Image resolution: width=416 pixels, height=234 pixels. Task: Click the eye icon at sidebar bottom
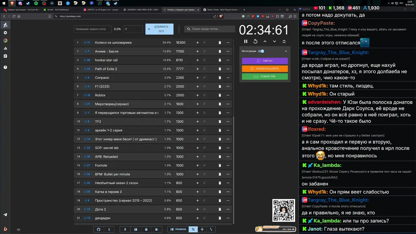coord(19,229)
